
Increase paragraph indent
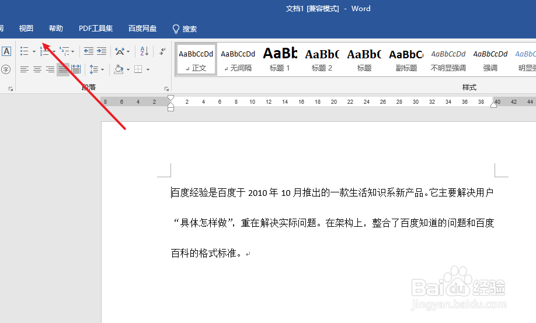coord(102,51)
